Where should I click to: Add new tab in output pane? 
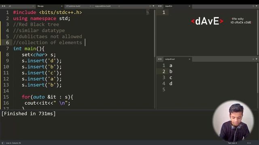point(253,59)
